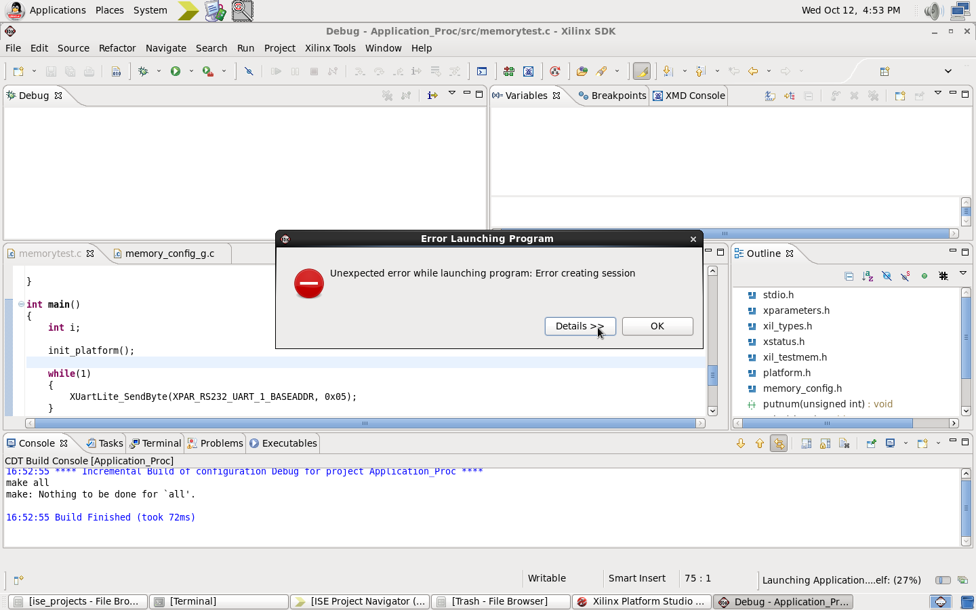Viewport: 976px width, 610px height.
Task: Click the Launching Application progress bar indicator
Action: 942,580
